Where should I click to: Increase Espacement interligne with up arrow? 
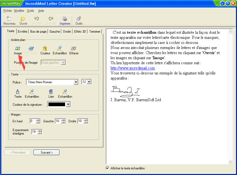[40, 131]
